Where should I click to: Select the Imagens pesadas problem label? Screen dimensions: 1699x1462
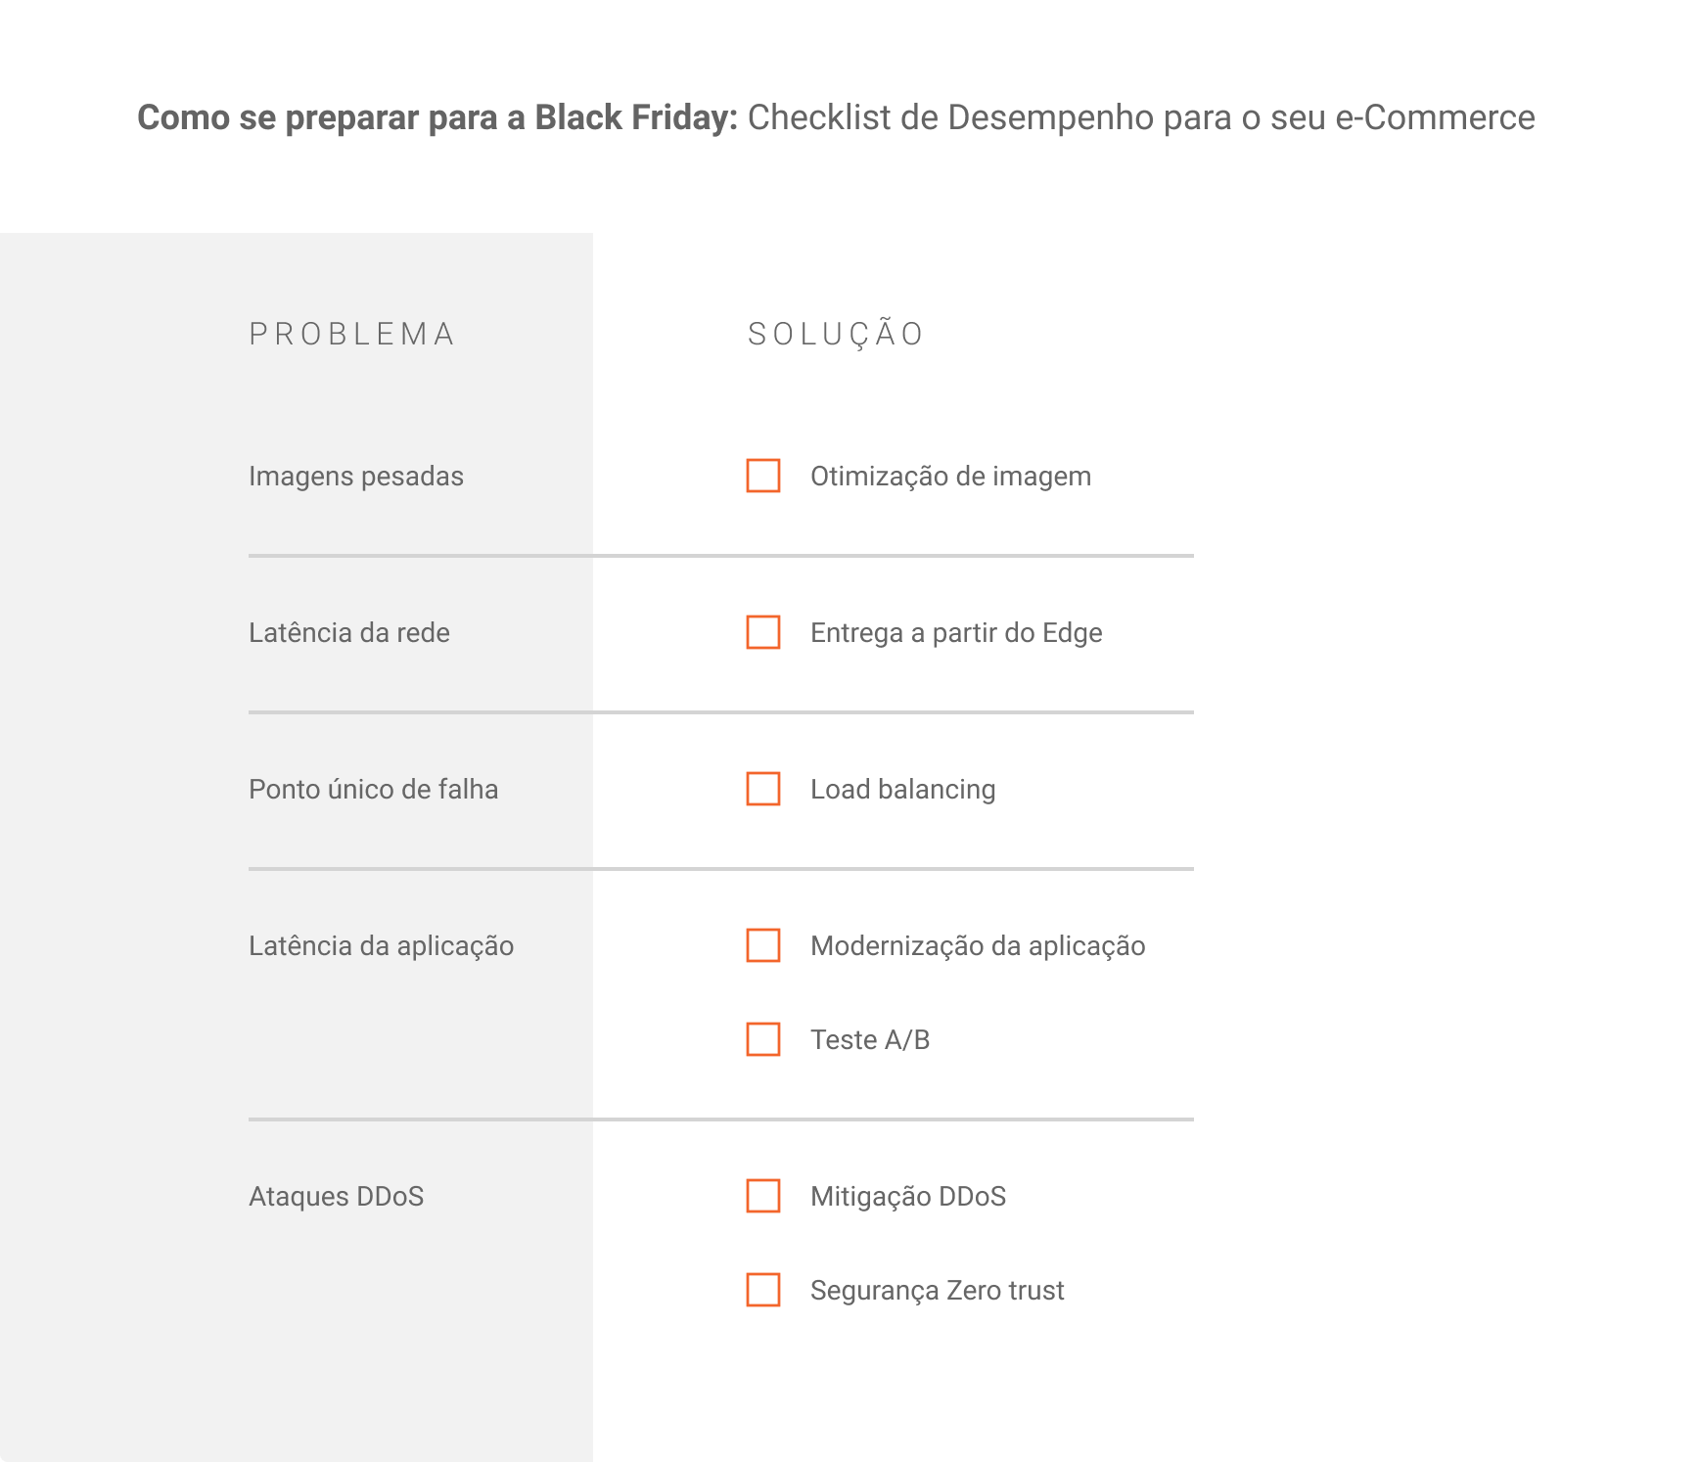tap(356, 477)
